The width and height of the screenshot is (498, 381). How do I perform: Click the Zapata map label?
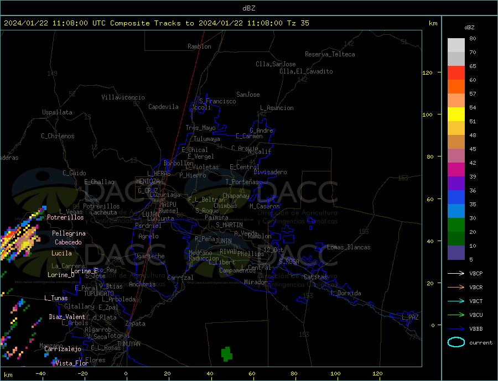[136, 323]
